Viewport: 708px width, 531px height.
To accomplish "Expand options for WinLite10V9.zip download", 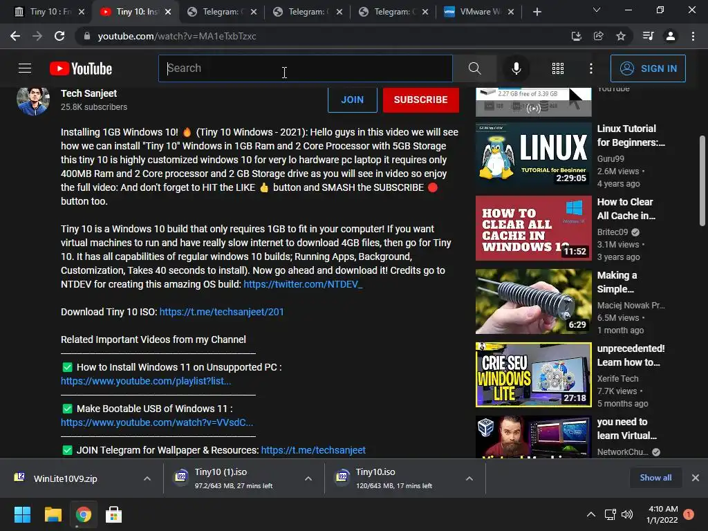I will tap(147, 478).
